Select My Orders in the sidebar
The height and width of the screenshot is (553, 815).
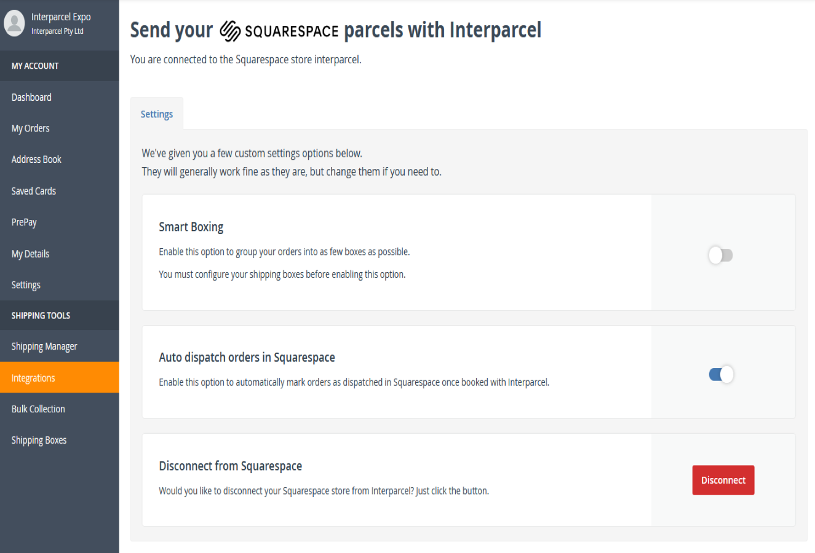click(30, 128)
